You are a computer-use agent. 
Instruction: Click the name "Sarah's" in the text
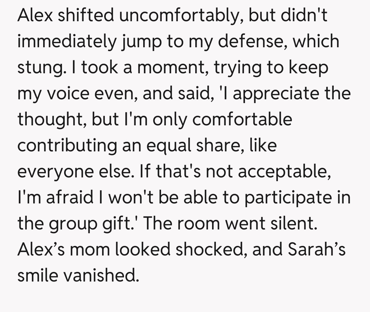pos(316,249)
